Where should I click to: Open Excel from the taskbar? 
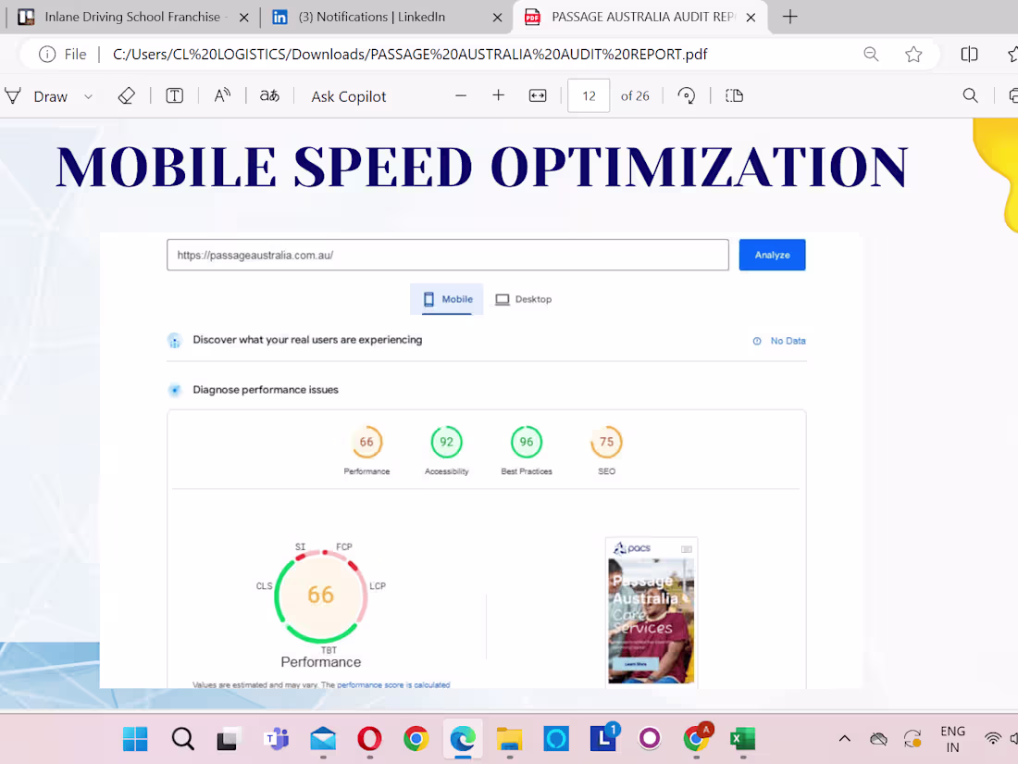point(742,739)
